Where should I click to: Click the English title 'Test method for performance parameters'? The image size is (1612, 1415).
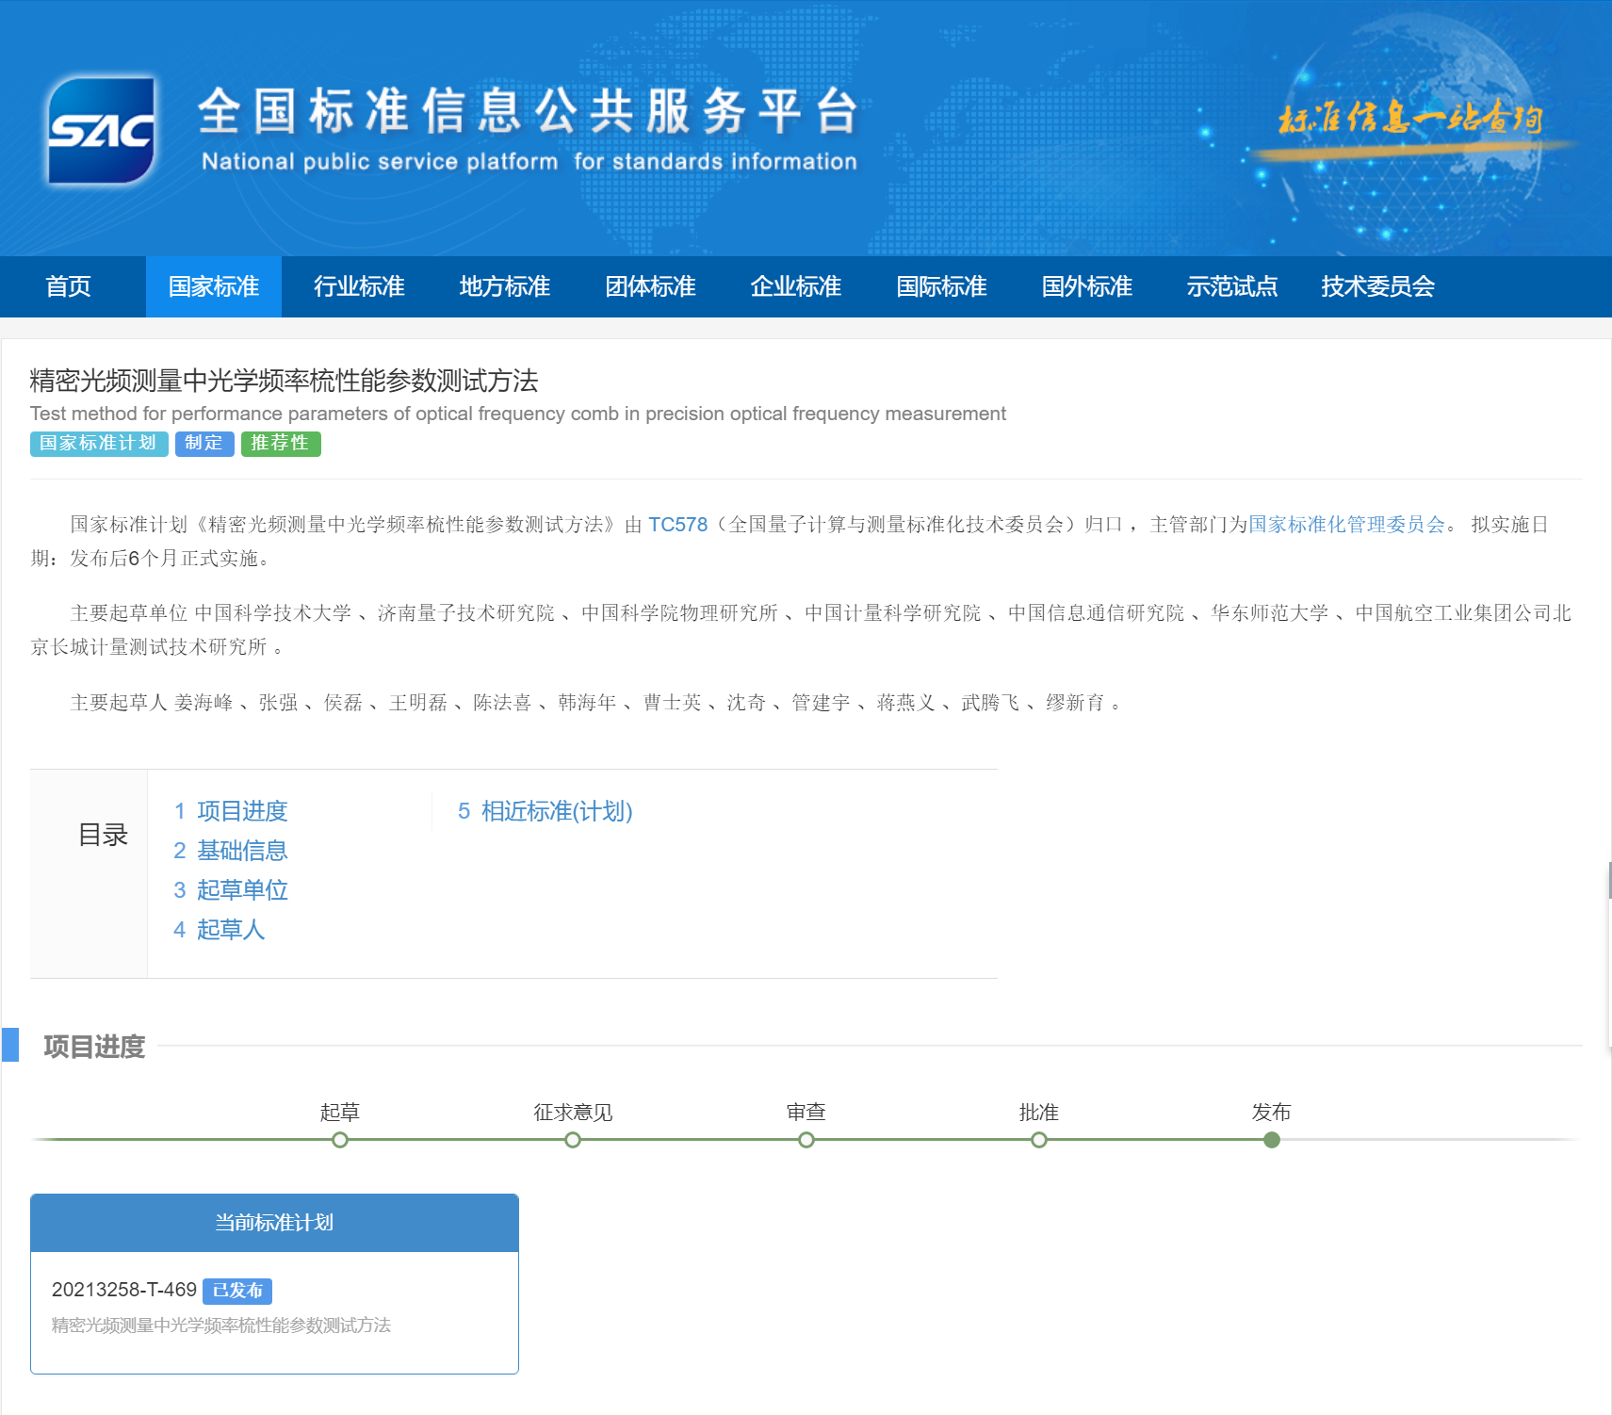click(x=517, y=414)
